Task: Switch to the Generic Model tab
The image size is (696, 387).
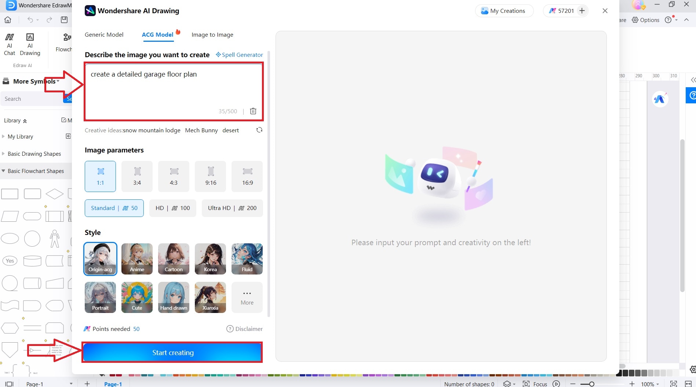Action: pos(104,34)
